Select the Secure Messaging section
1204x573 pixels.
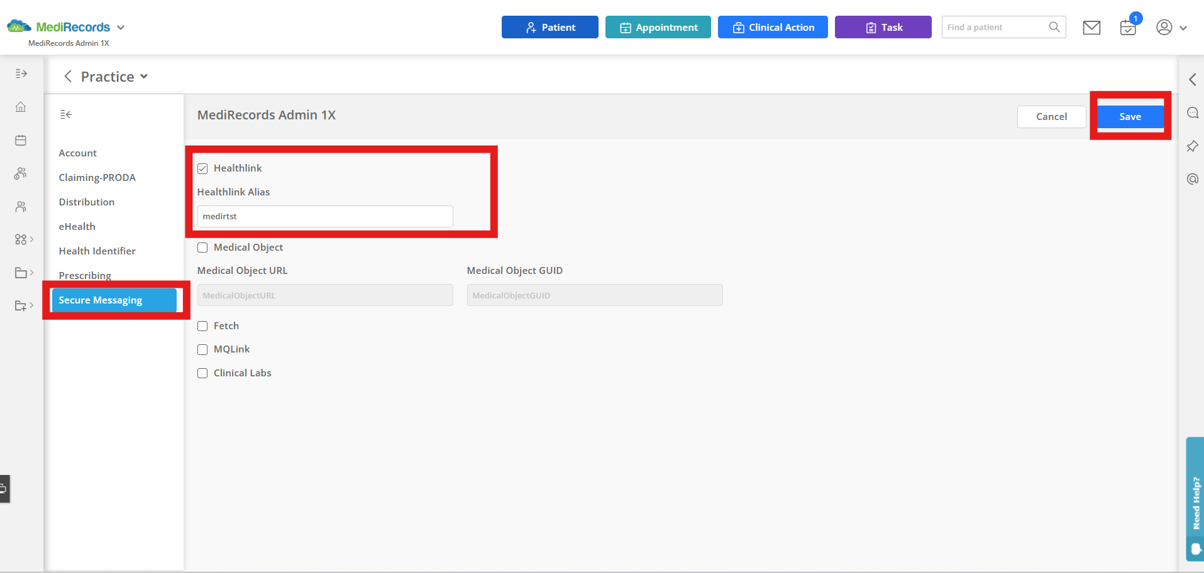(x=114, y=300)
